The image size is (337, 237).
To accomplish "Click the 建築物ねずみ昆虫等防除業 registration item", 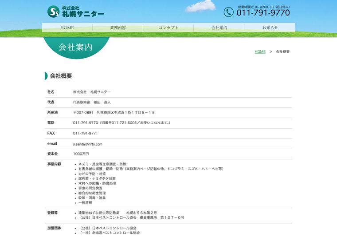I will click(x=118, y=213).
